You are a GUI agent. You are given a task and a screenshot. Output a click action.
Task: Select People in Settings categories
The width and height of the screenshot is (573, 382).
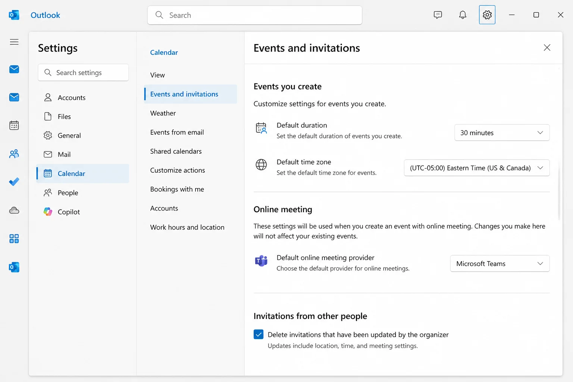click(83, 192)
